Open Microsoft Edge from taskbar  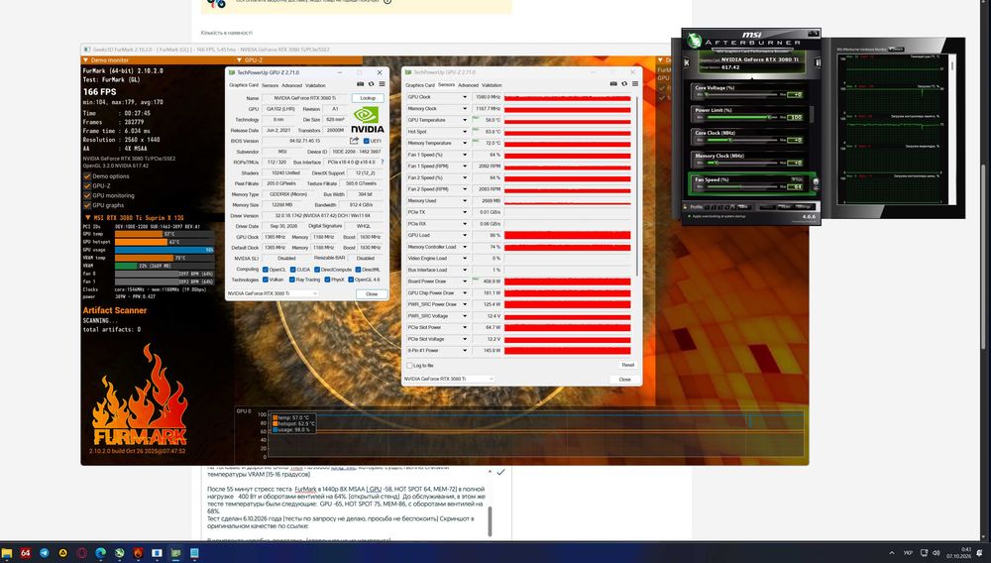coord(100,553)
